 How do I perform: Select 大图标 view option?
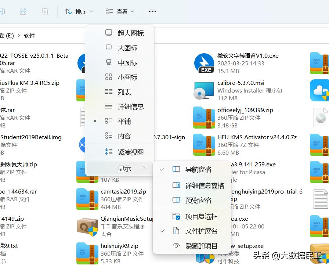coord(120,48)
